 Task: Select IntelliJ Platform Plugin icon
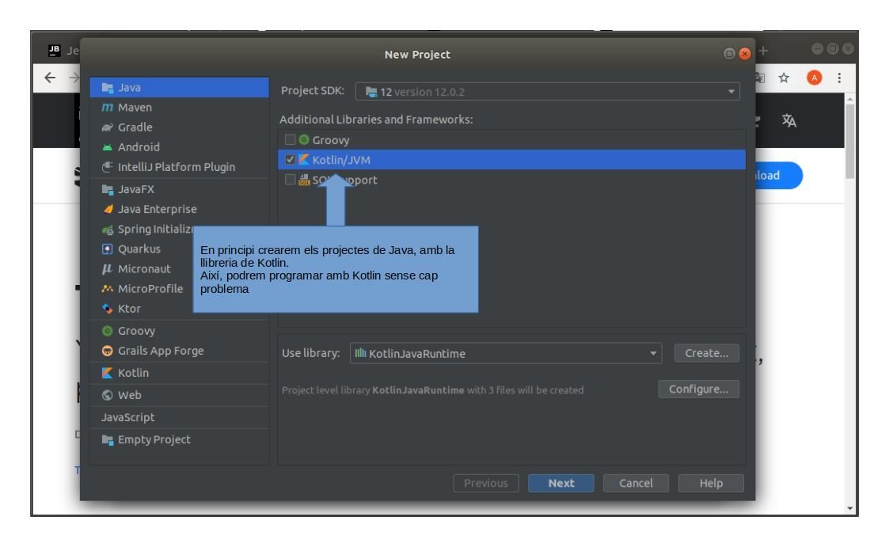[107, 167]
